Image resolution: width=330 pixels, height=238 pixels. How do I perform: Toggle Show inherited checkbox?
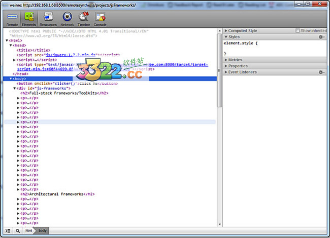[298, 31]
